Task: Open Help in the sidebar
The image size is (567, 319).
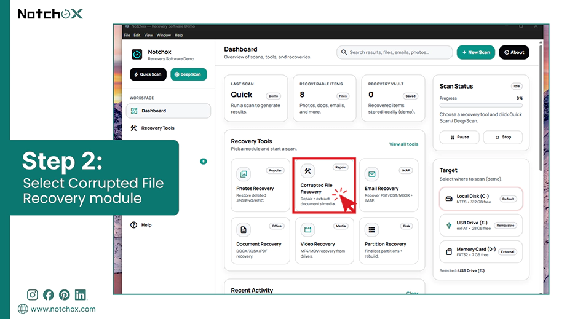Action: 141,225
